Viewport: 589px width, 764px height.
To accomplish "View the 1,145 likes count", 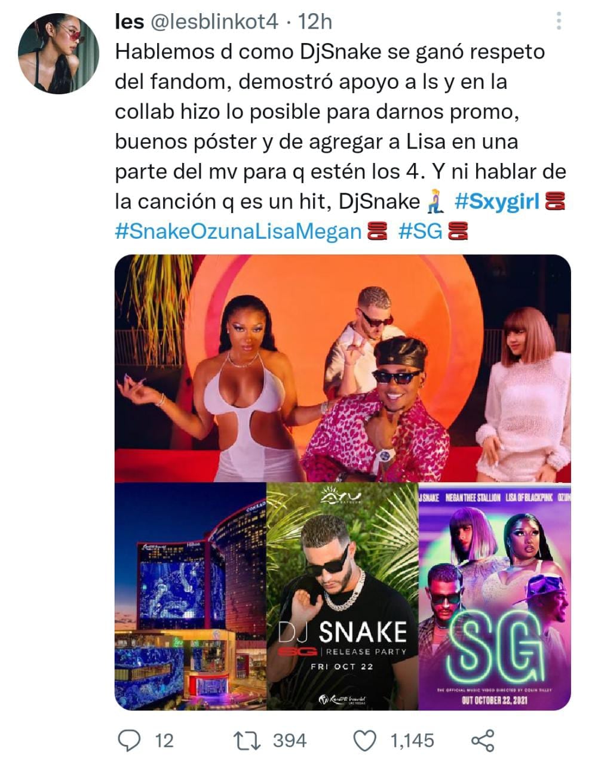I will (412, 741).
